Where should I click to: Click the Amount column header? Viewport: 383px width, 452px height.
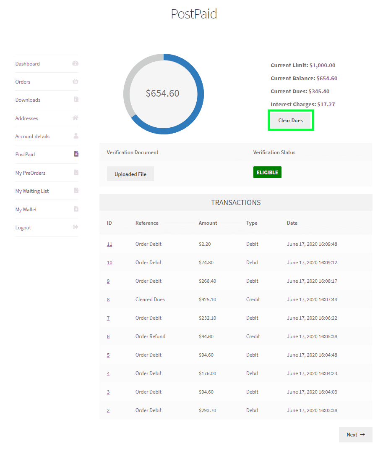(x=208, y=223)
